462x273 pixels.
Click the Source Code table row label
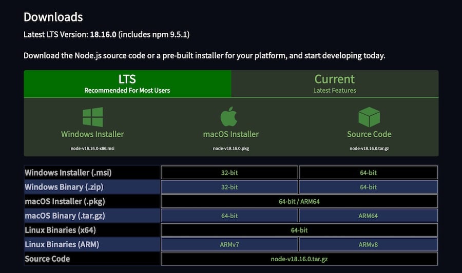pos(47,259)
